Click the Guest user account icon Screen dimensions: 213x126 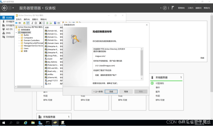click(46, 59)
